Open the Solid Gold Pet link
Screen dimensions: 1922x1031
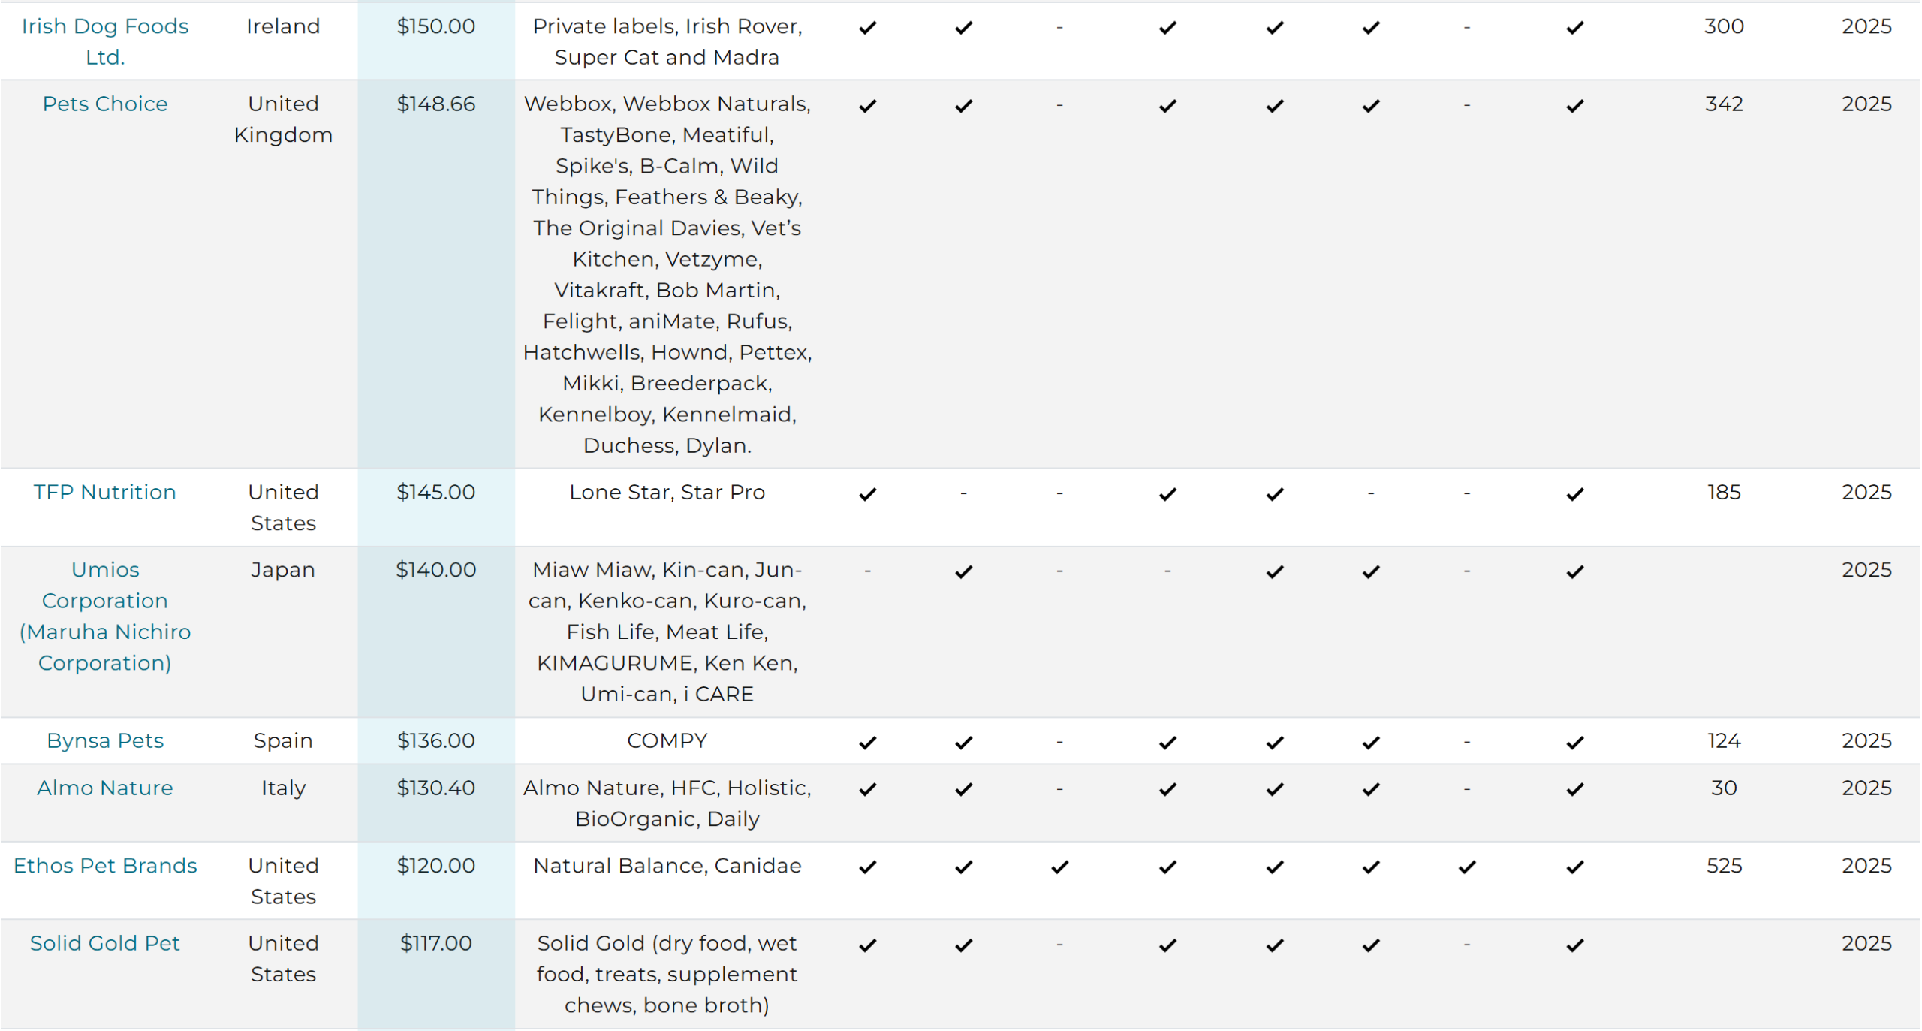[x=105, y=943]
